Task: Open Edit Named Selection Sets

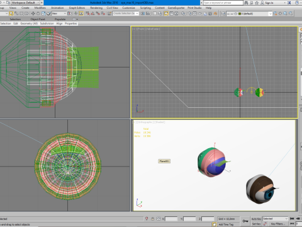Action: pyautogui.click(x=109, y=13)
